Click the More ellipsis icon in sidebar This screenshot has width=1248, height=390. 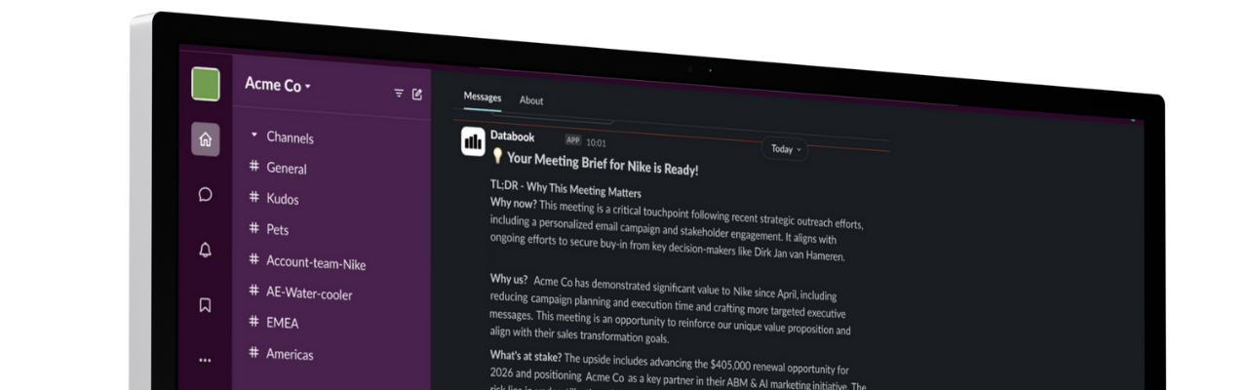(205, 360)
